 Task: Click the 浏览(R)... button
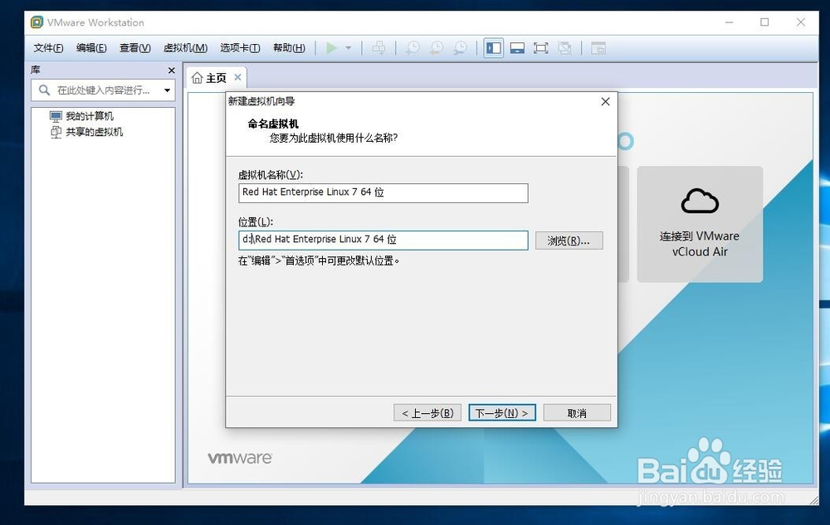tap(569, 241)
